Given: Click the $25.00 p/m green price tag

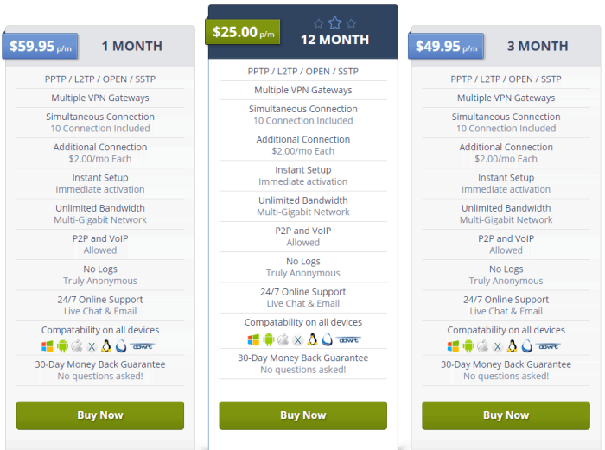Looking at the screenshot, I should [x=243, y=32].
